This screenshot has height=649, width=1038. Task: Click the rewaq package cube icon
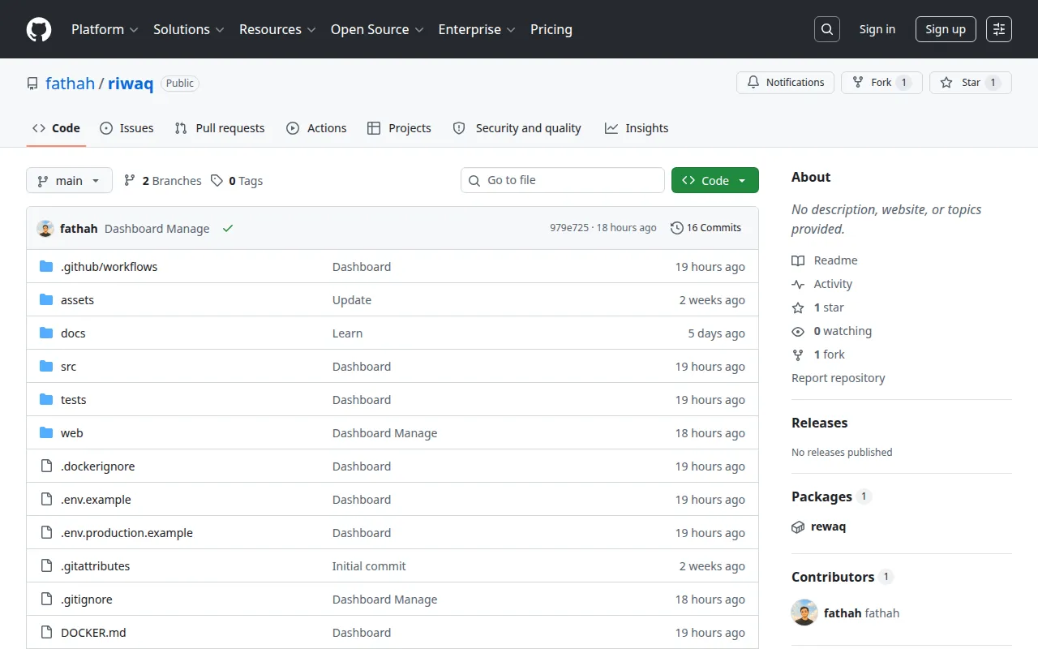point(798,527)
